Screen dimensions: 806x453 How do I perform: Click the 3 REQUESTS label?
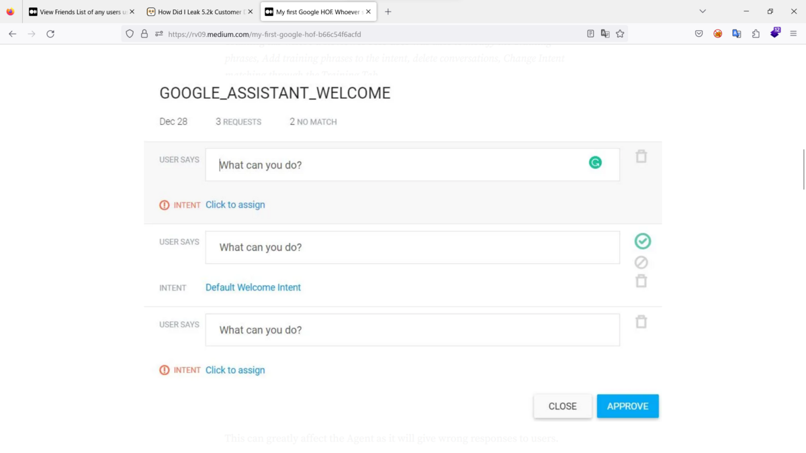pyautogui.click(x=238, y=121)
